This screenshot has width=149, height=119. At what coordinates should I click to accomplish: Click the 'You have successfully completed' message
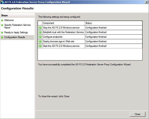(x=85, y=64)
